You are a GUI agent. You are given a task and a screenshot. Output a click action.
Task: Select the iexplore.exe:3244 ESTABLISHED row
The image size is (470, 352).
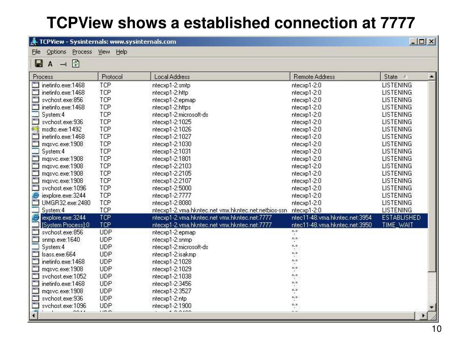(x=229, y=218)
